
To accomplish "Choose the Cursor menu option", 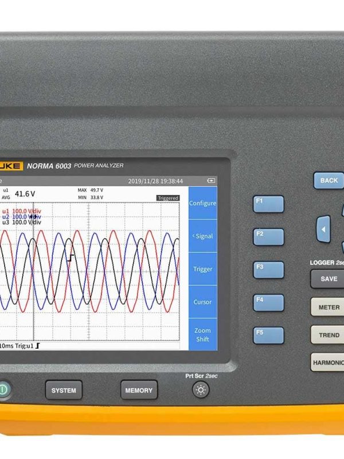I will (203, 302).
